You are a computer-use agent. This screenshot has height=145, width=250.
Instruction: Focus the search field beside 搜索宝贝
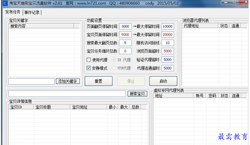point(67,94)
